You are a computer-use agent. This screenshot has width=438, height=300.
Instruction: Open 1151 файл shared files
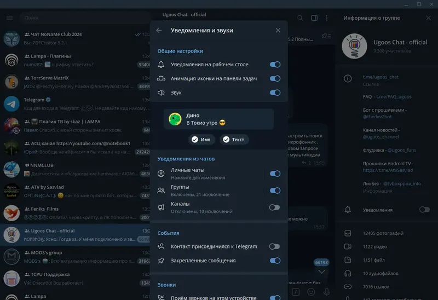coord(387,260)
